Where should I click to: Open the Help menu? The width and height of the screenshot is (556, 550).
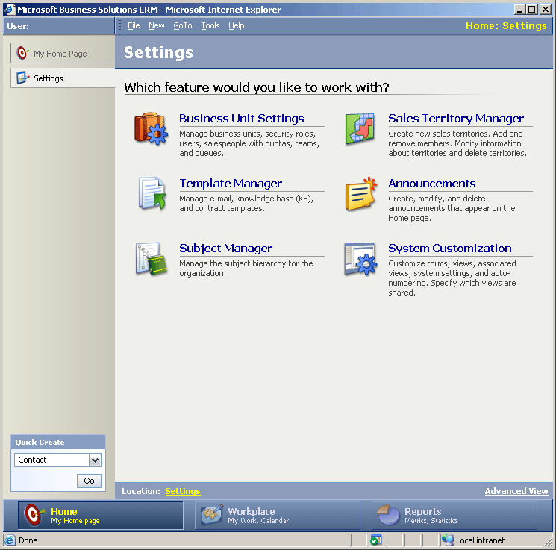click(236, 25)
